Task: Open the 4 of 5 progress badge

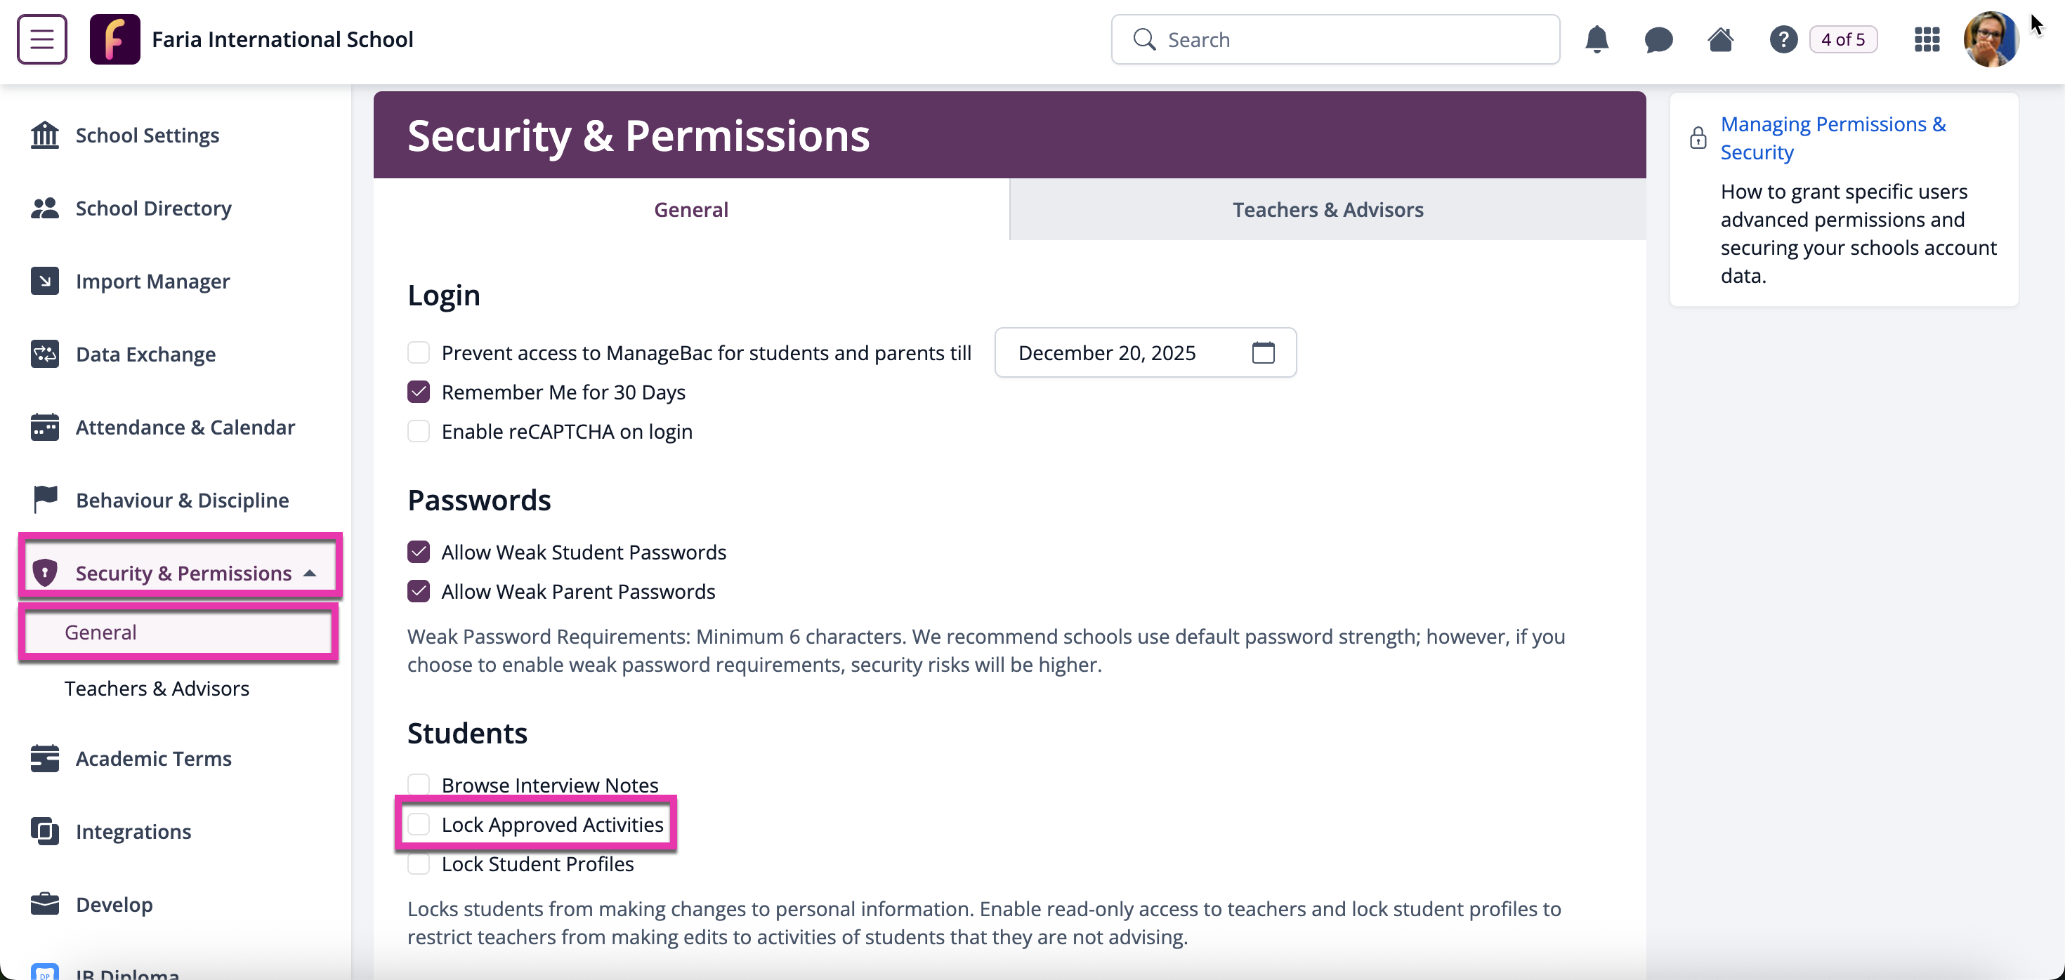Action: [x=1842, y=39]
